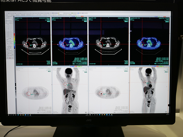The height and width of the screenshot is (137, 183).
Task: Select the ROI circle on current coronal PET
Action: point(65,84)
